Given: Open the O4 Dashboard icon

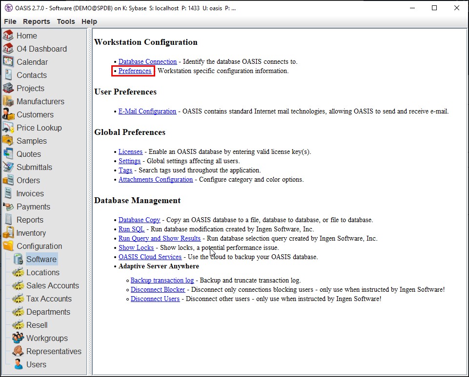Looking at the screenshot, I should point(8,49).
